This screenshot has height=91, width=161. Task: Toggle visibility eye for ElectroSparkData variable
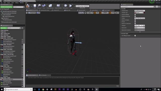(x=22, y=41)
